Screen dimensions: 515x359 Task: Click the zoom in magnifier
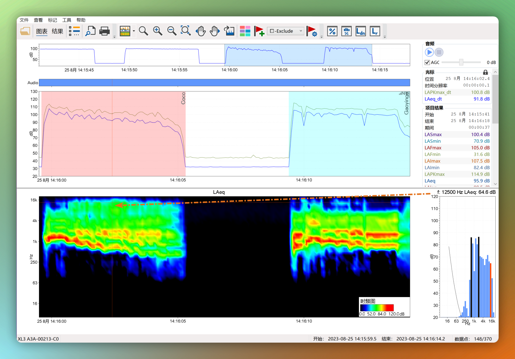[157, 31]
